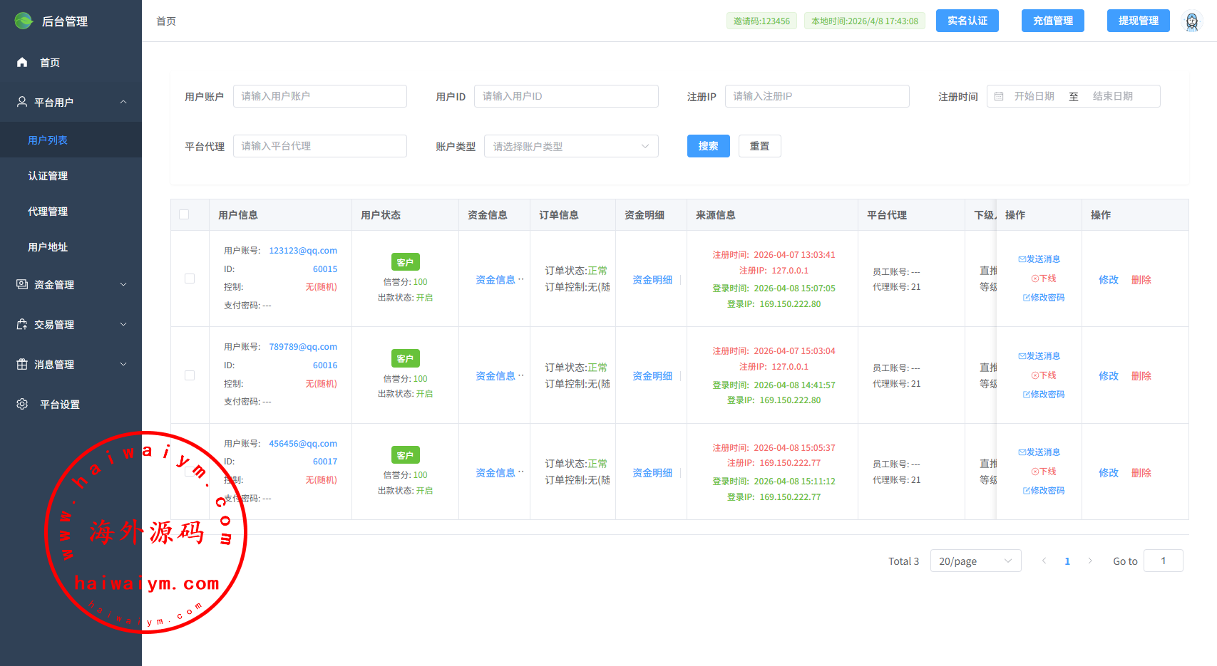
Task: Click the 交易管理 sidebar icon
Action: pos(22,324)
